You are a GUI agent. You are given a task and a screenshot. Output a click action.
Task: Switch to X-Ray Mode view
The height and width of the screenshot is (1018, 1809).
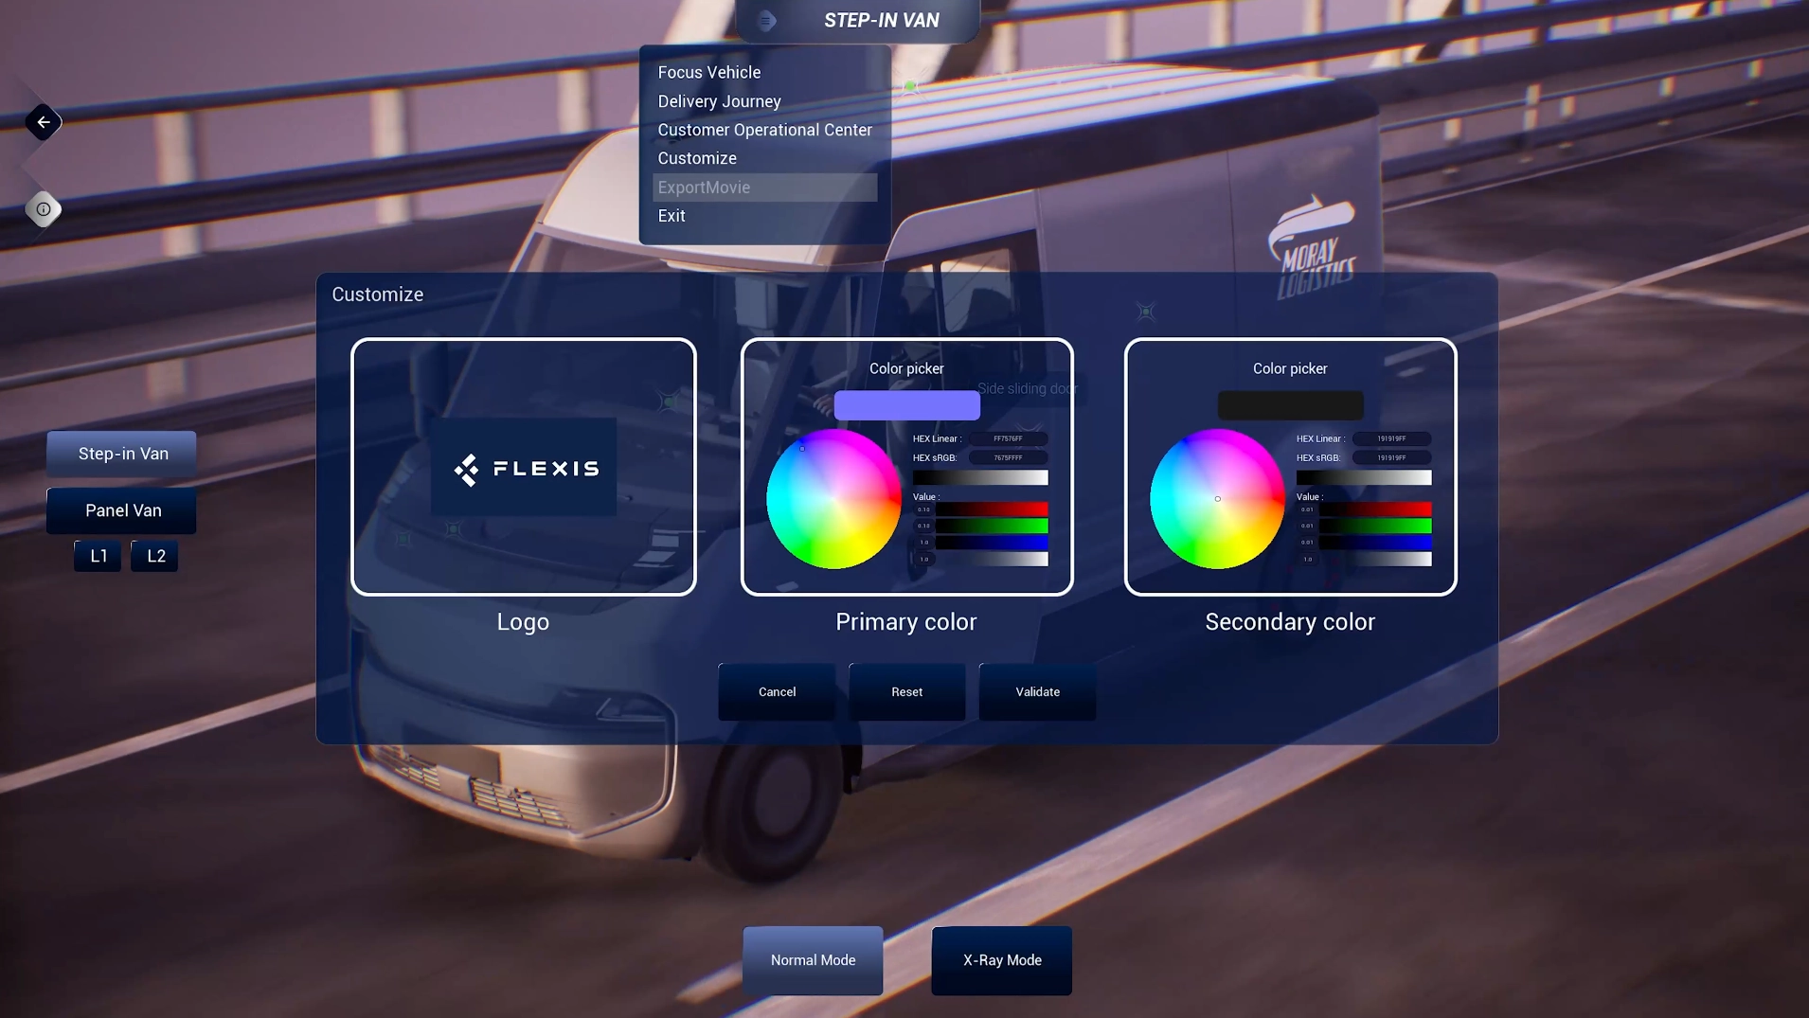pyautogui.click(x=1002, y=960)
